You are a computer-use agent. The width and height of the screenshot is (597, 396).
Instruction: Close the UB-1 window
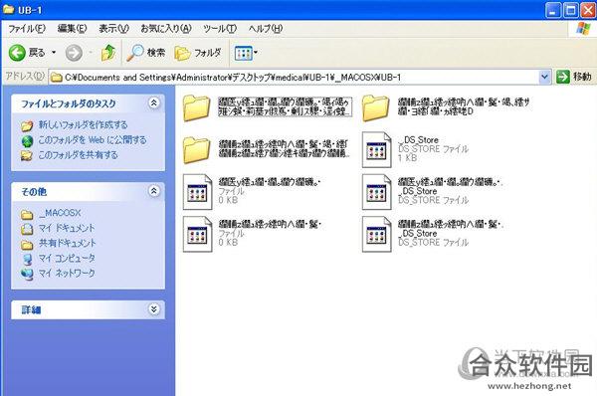click(x=588, y=10)
